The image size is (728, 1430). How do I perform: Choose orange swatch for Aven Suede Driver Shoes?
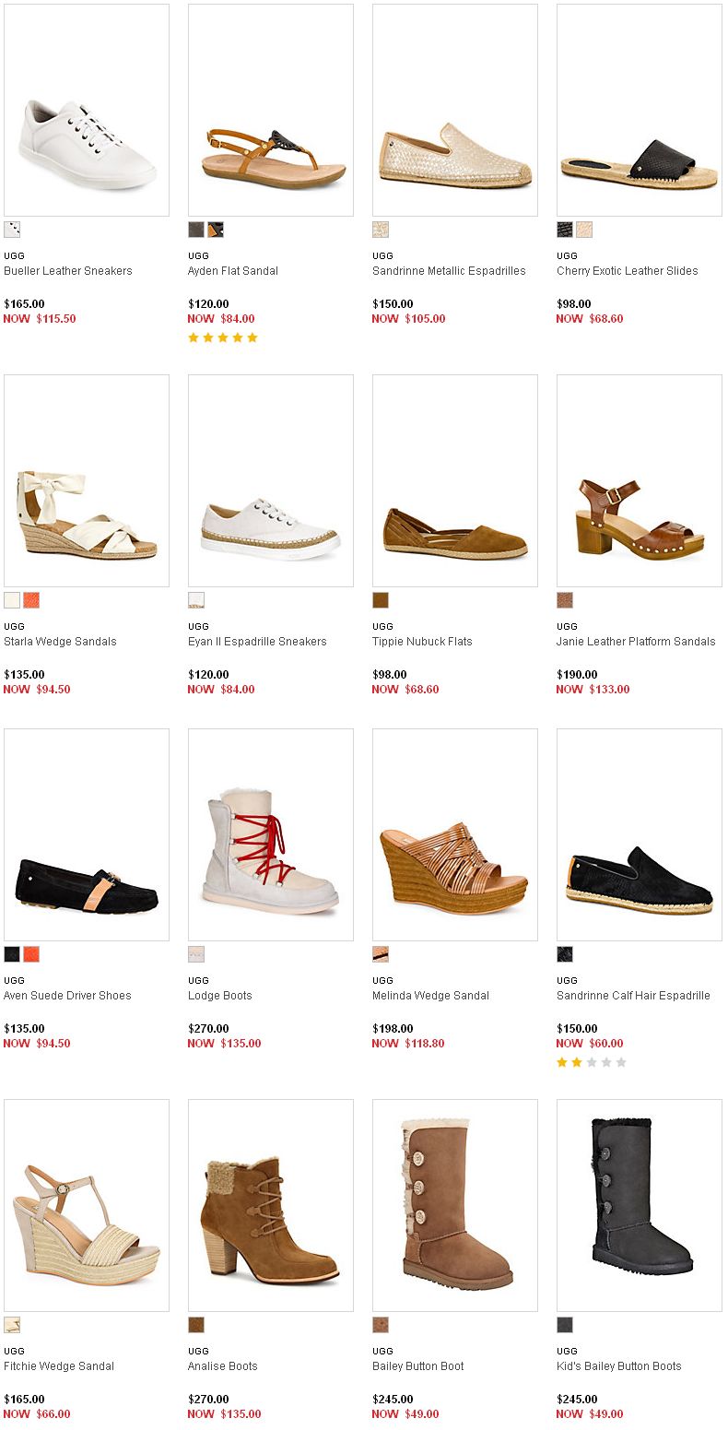click(31, 954)
